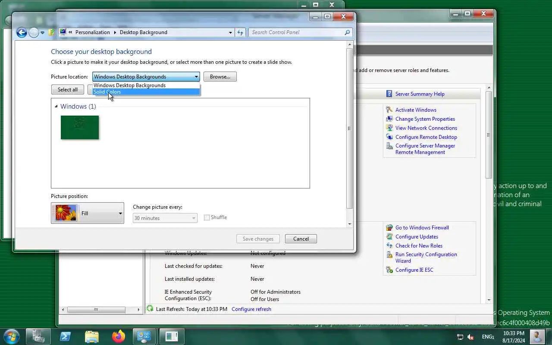This screenshot has width=552, height=345.
Task: Switch to the Control Panel taskbar window
Action: (x=144, y=336)
